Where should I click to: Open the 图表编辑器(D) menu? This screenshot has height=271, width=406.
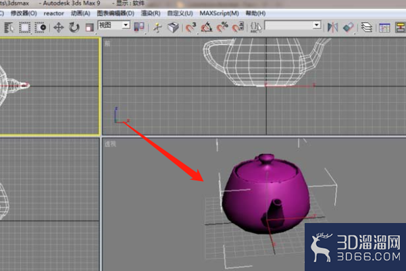[x=116, y=14]
